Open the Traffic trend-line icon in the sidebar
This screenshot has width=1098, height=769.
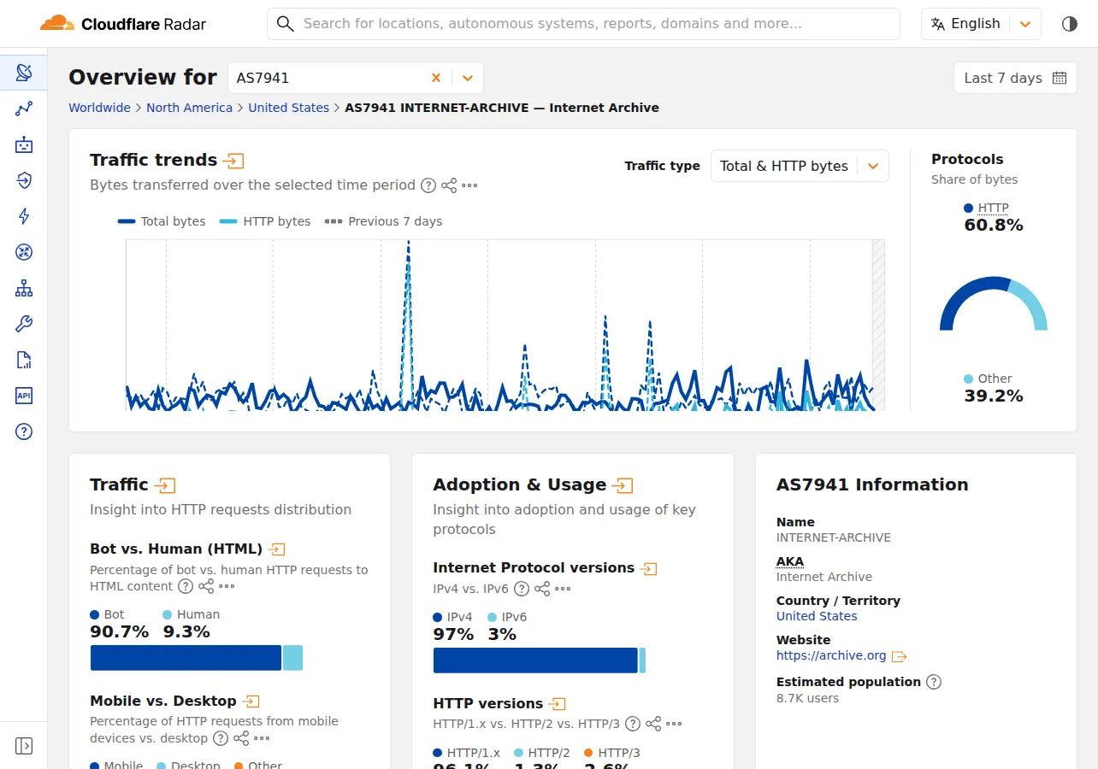24,109
